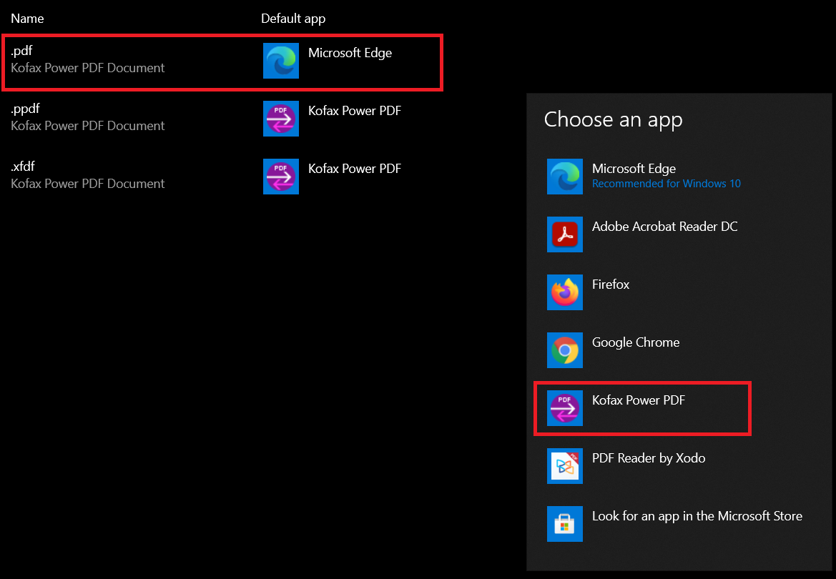Open the default app selector for .pdf
The width and height of the screenshot is (836, 579).
coord(349,53)
